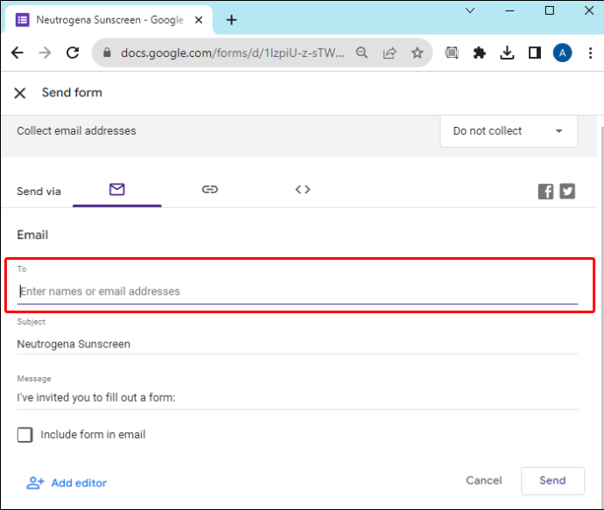The height and width of the screenshot is (510, 604).
Task: Open the embed HTML send option
Action: click(303, 189)
